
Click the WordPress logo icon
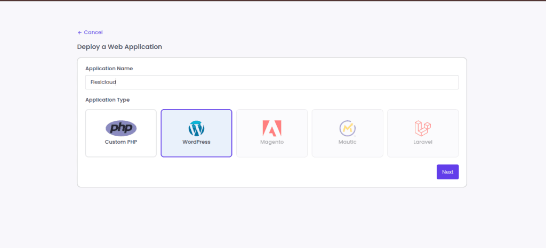pos(196,128)
